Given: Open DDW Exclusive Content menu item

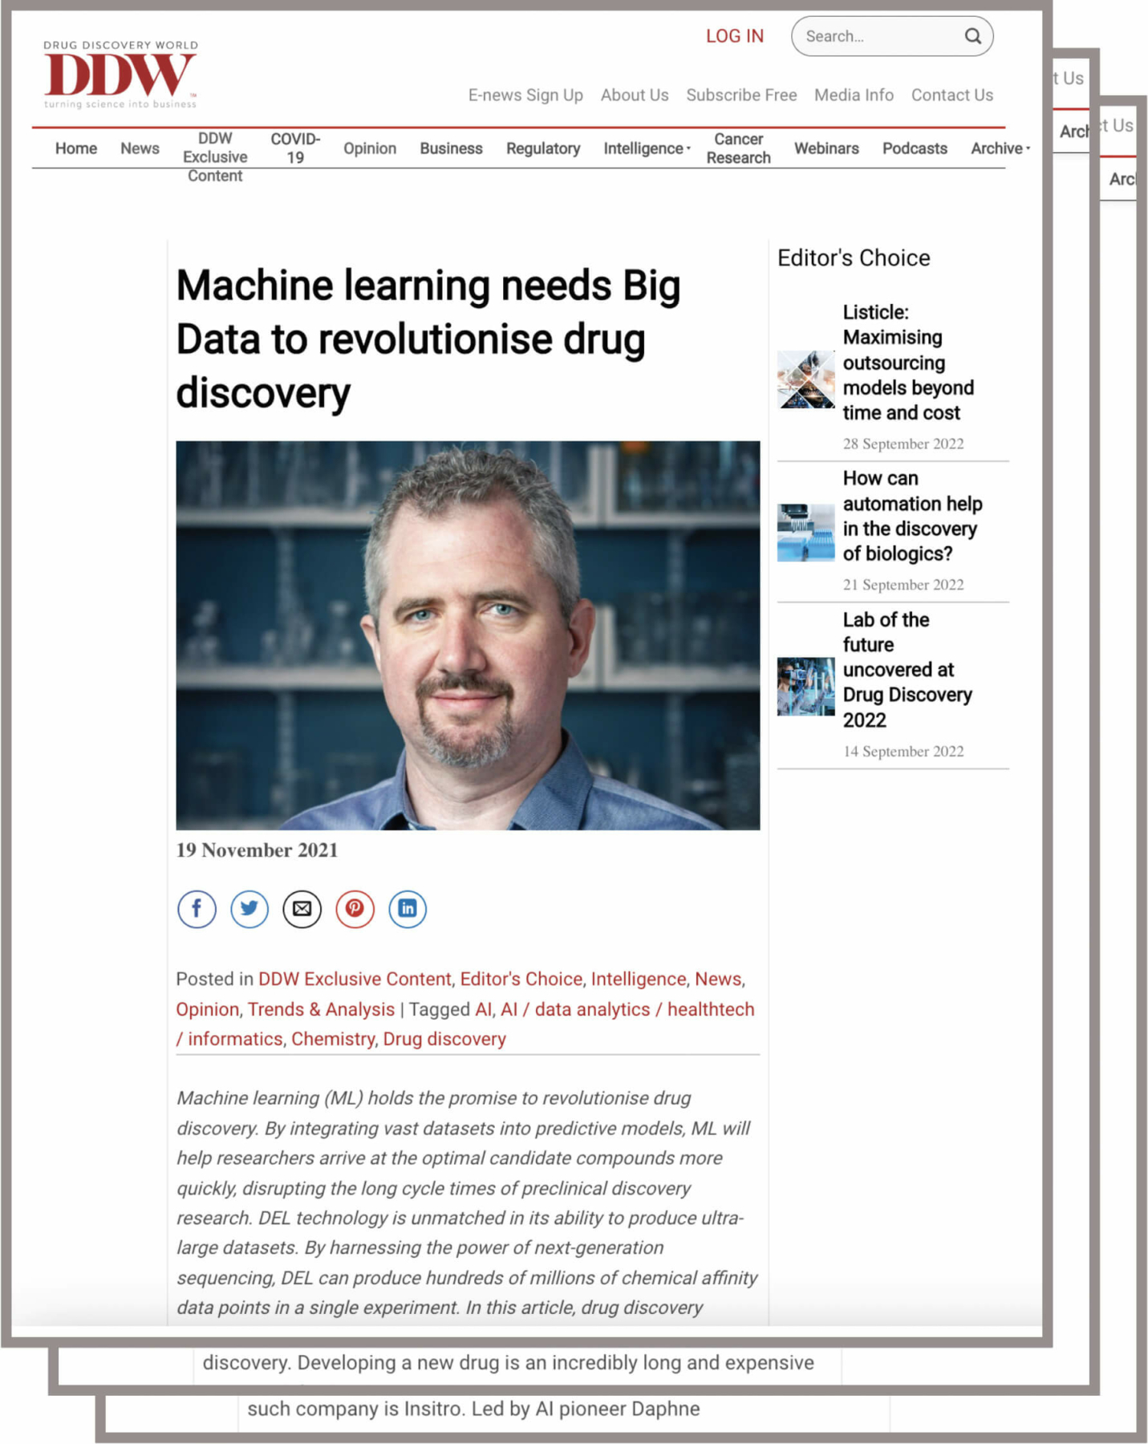Looking at the screenshot, I should click(215, 157).
